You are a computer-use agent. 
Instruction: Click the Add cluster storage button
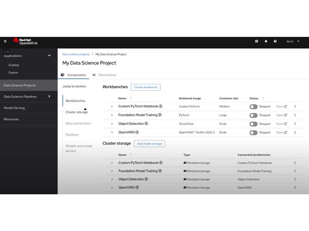tap(149, 144)
